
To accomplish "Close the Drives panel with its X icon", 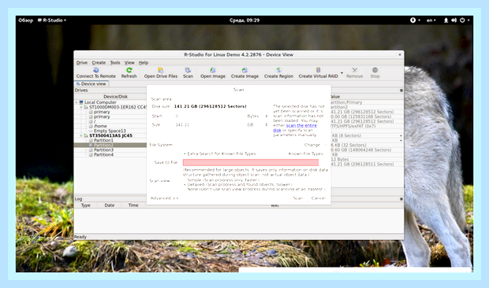I will point(401,90).
